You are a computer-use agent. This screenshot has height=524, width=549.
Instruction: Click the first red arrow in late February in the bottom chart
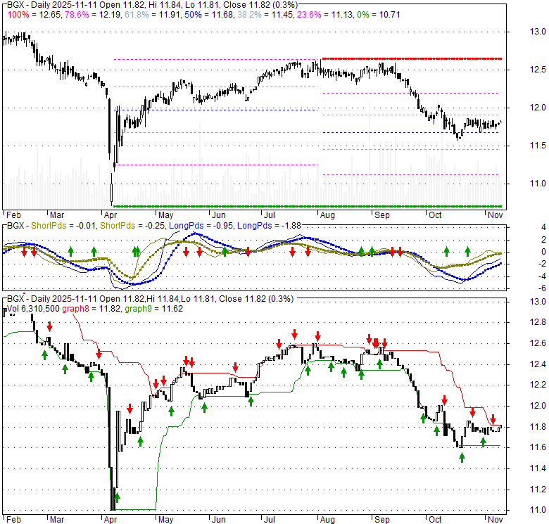[x=50, y=326]
